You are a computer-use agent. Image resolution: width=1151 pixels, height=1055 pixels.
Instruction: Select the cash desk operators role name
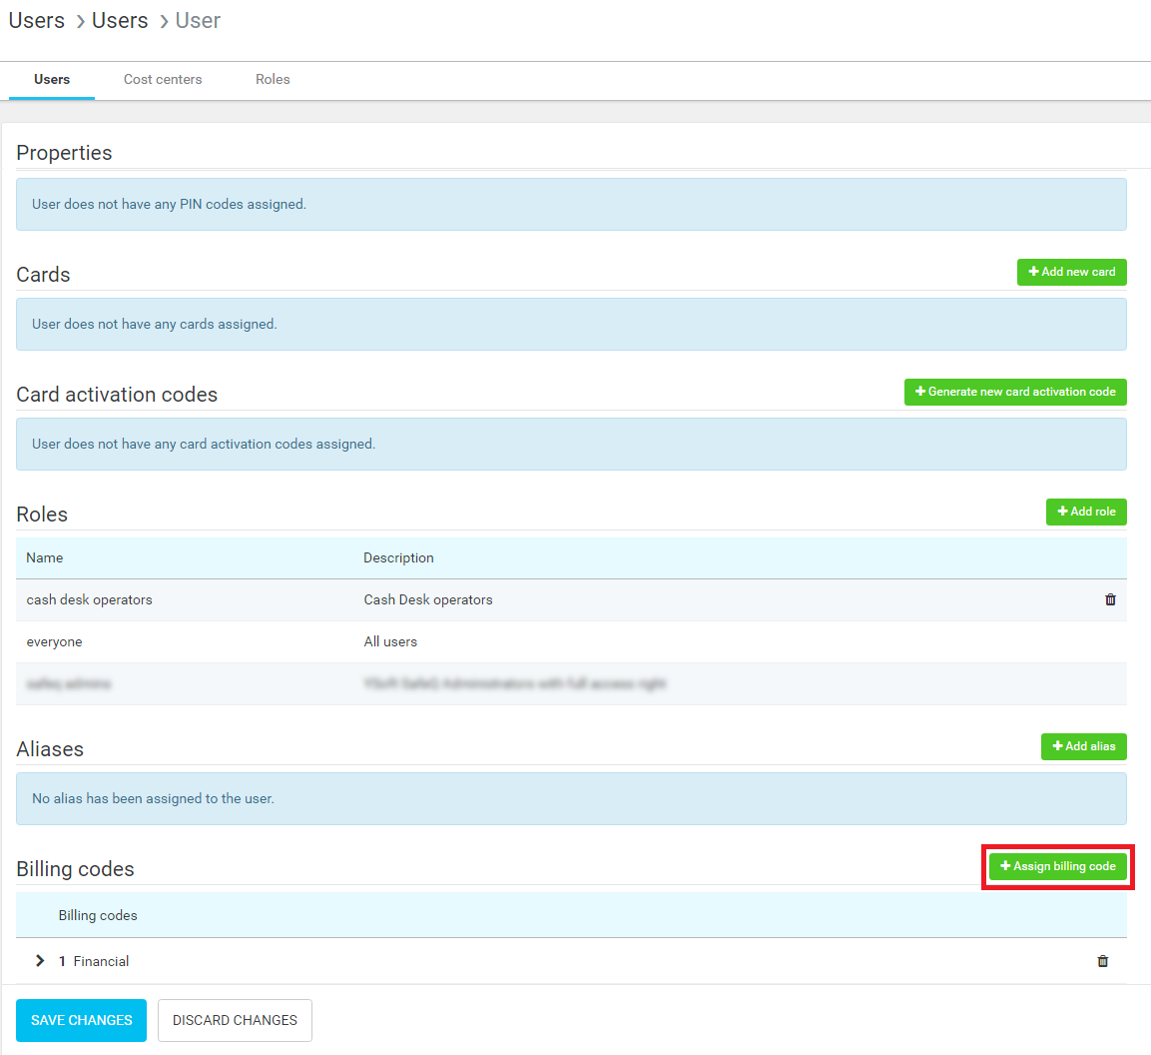click(89, 599)
